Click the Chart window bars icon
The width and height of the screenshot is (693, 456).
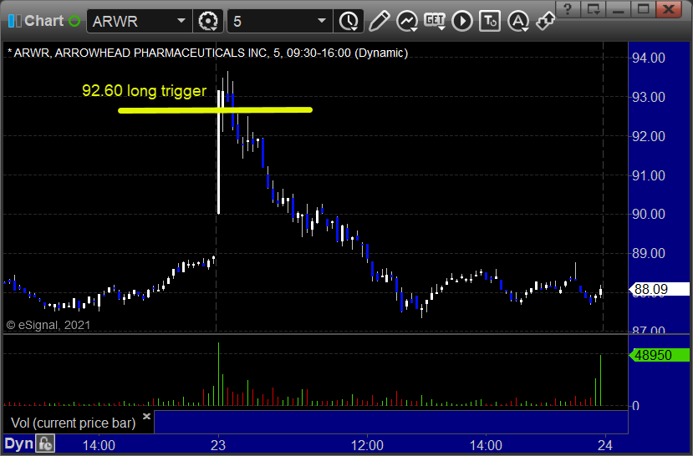(14, 21)
